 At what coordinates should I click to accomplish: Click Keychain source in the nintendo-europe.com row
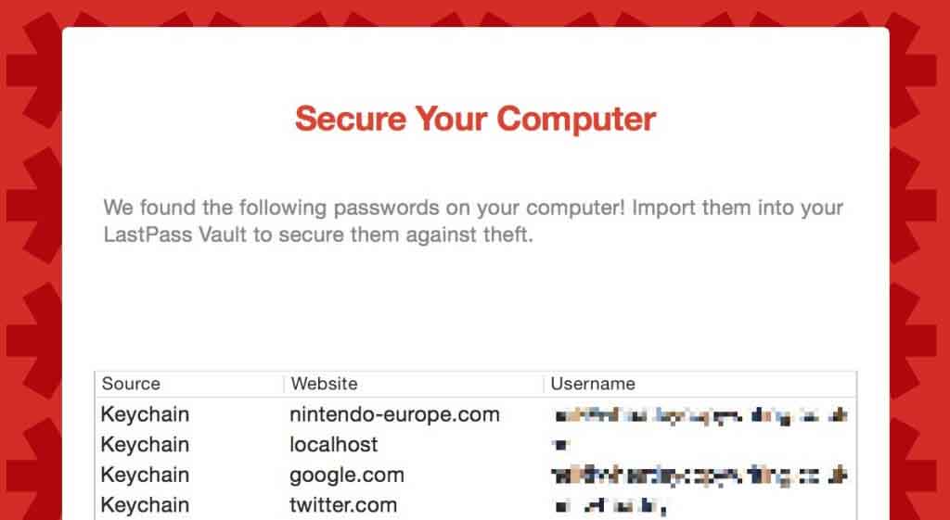tap(145, 414)
